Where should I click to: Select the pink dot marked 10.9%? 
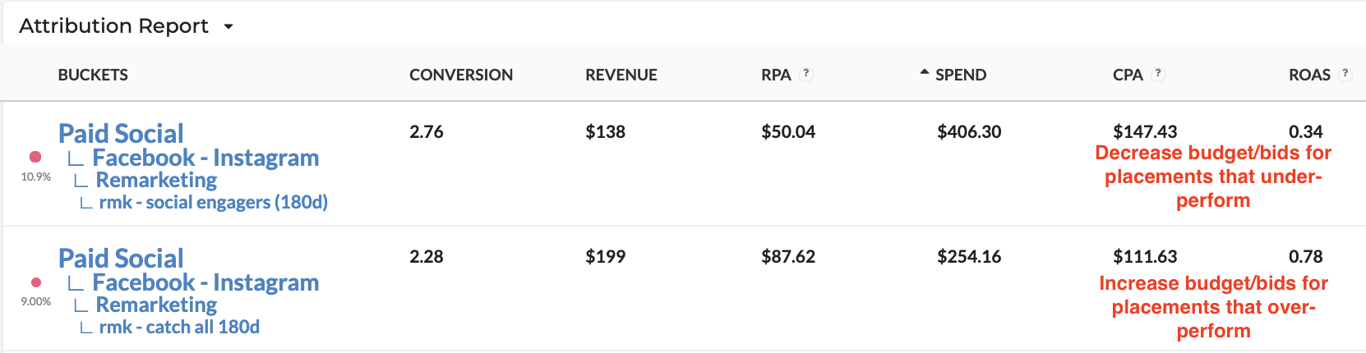click(x=35, y=157)
